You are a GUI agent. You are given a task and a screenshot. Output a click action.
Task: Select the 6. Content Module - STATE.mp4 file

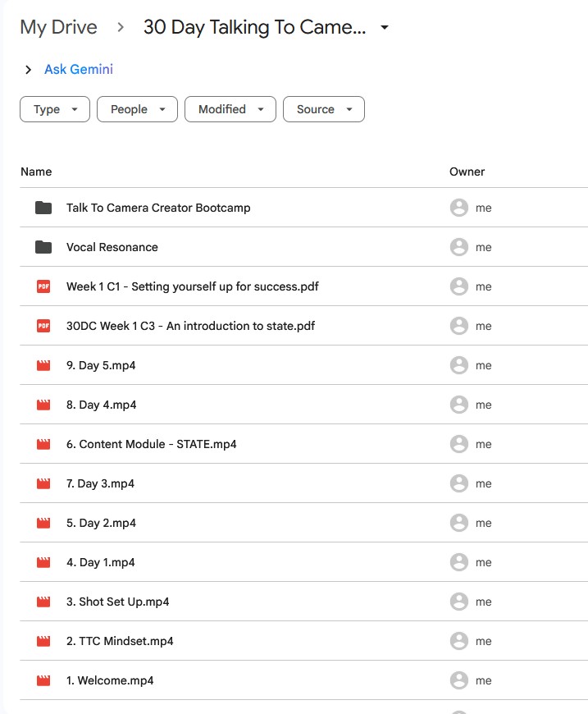coord(152,444)
